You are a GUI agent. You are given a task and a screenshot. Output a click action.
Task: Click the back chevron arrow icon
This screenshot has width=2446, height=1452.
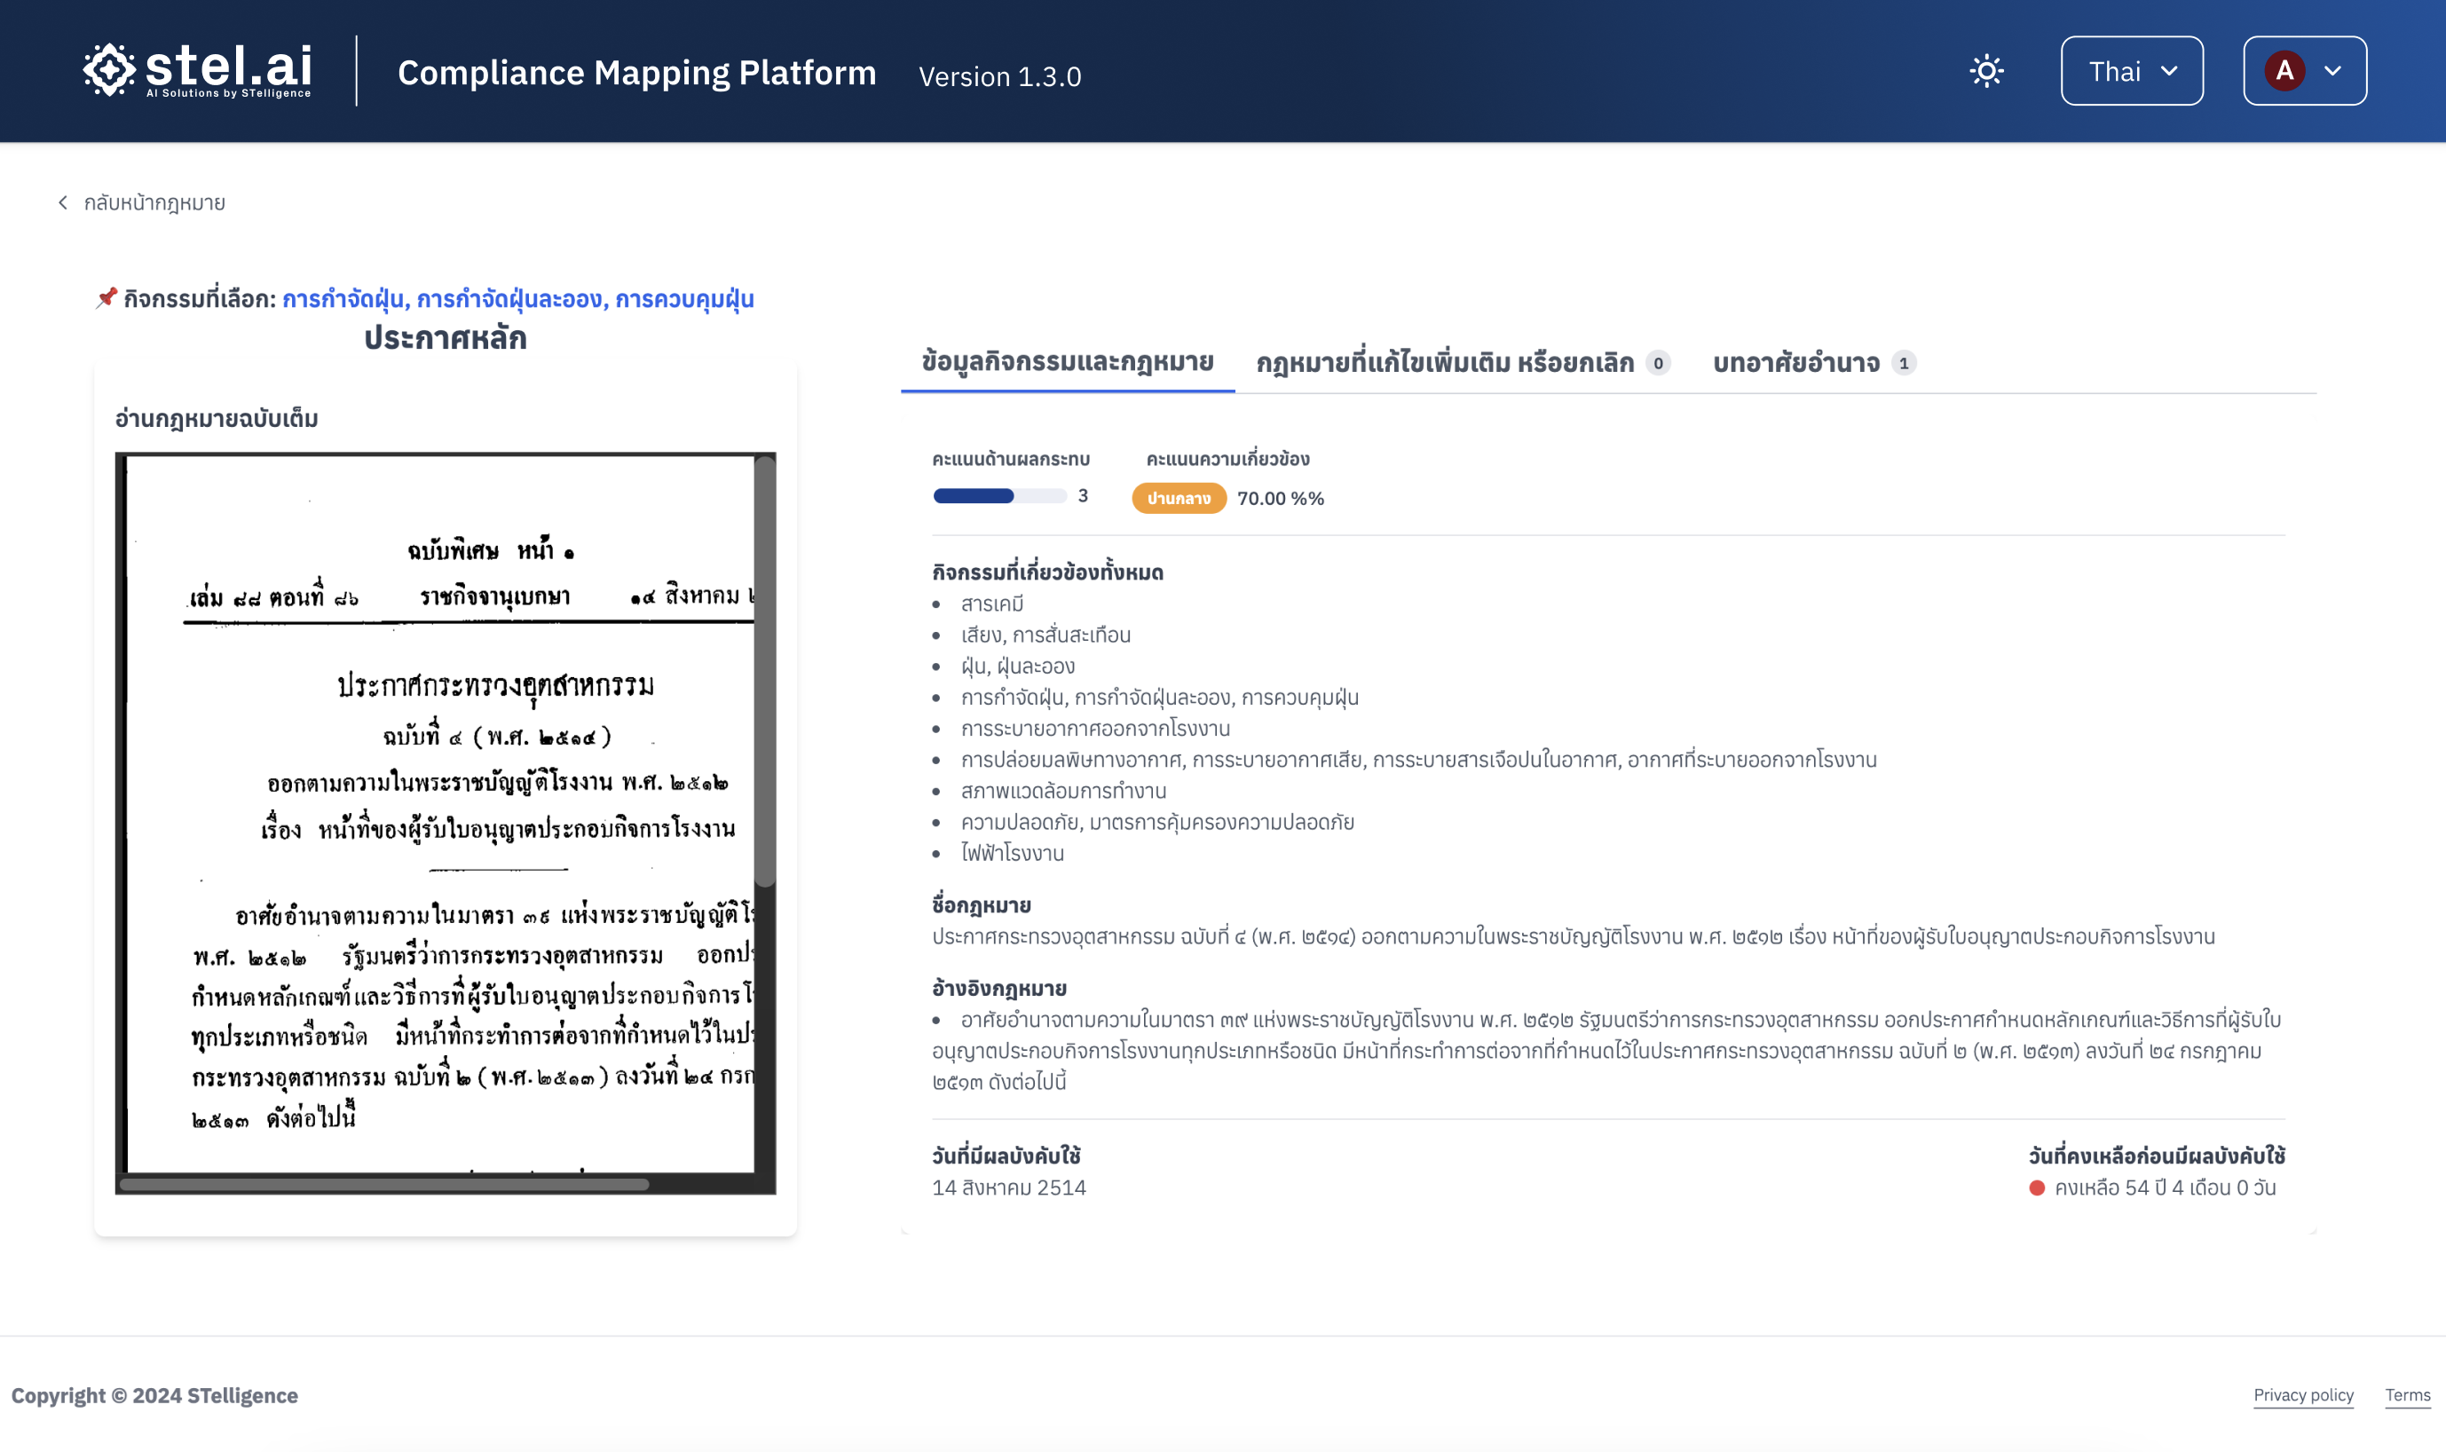click(x=64, y=202)
